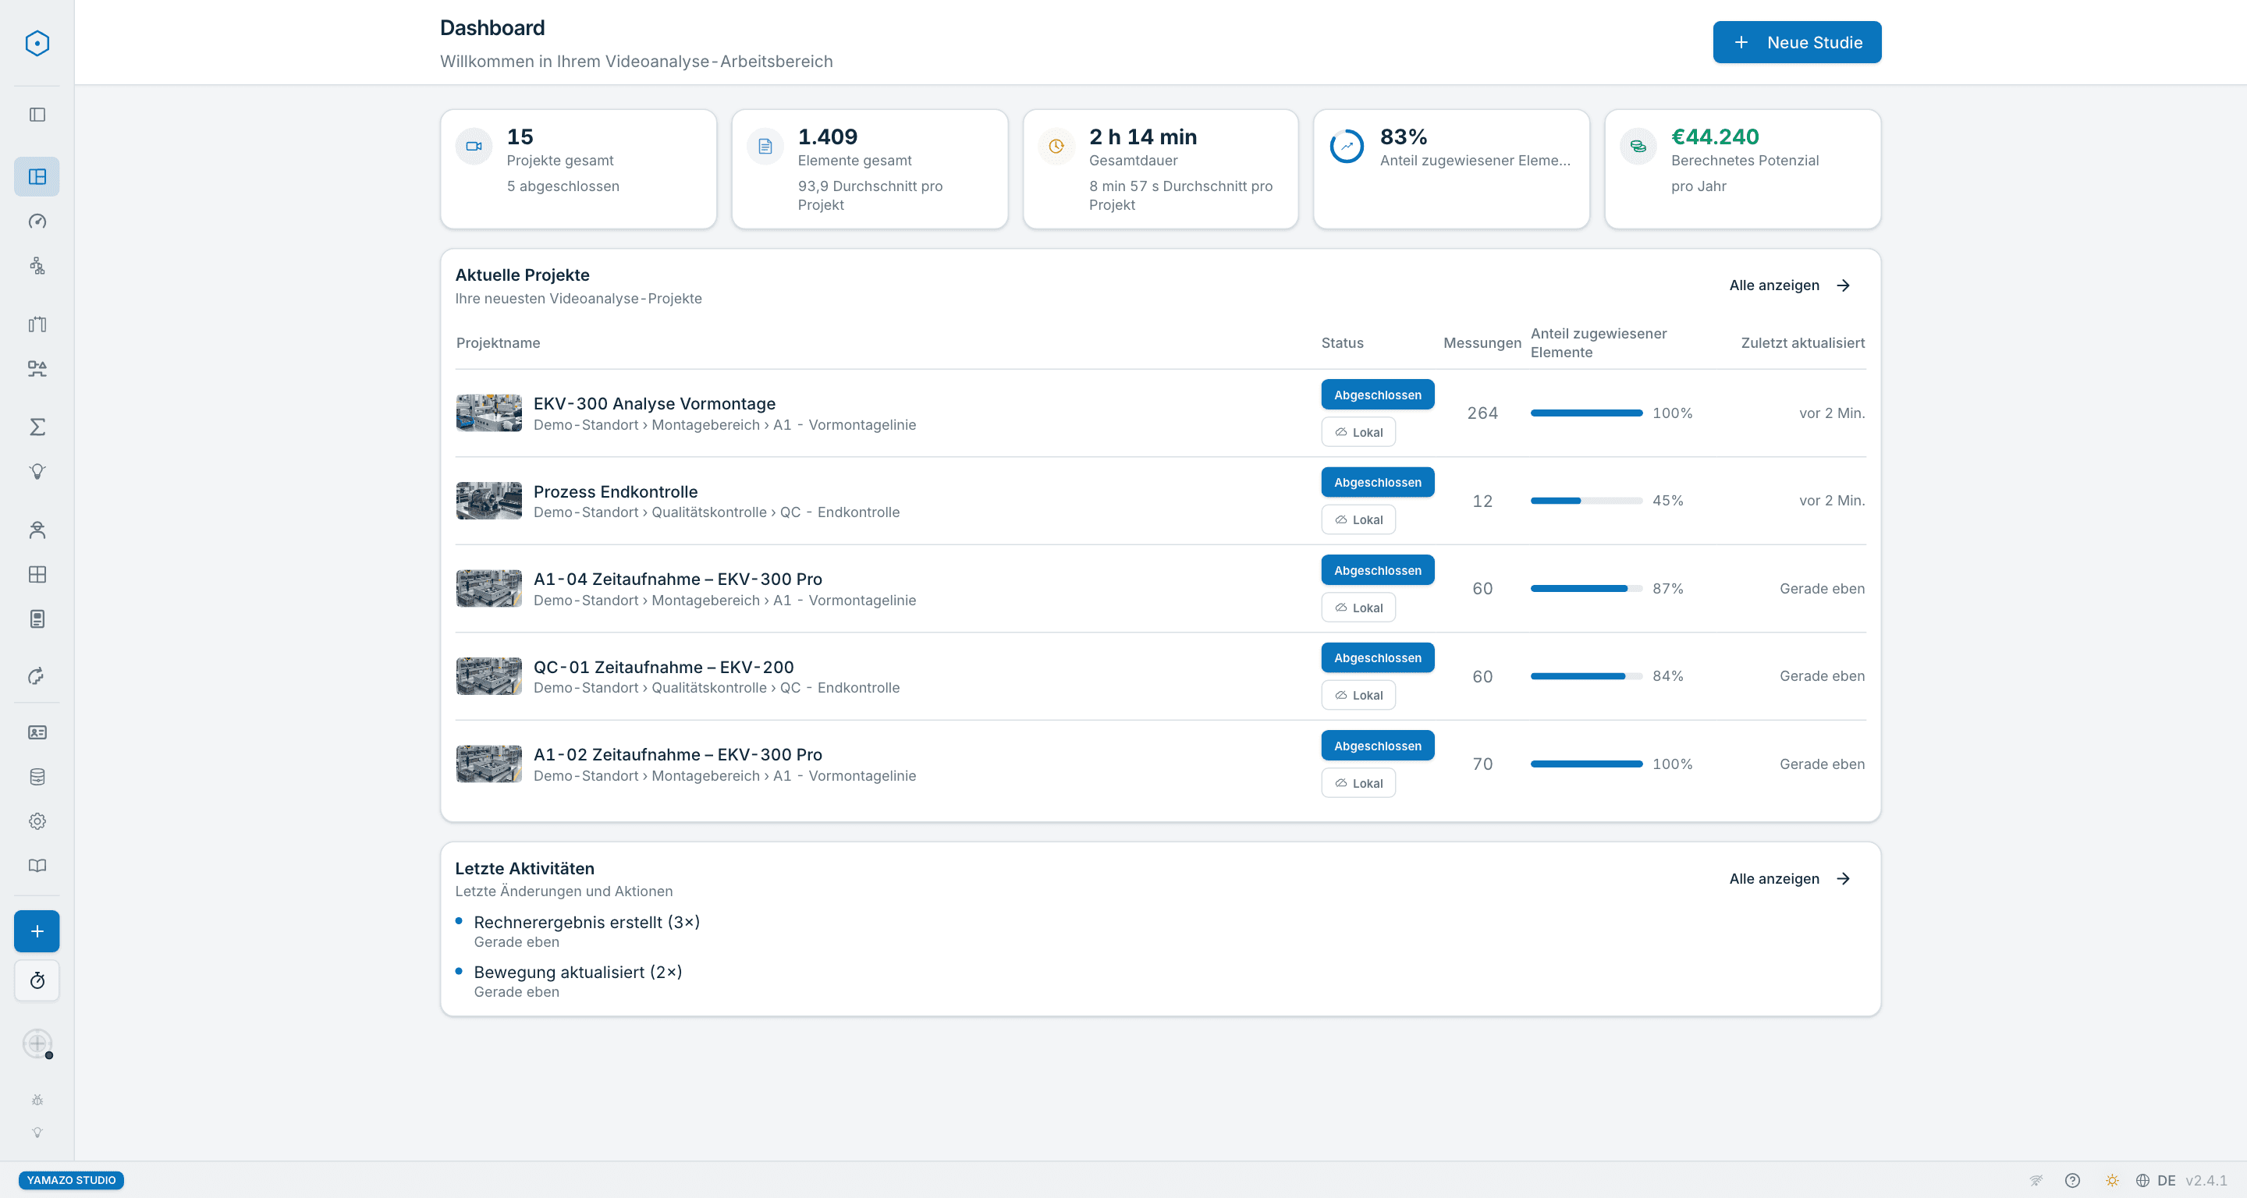This screenshot has height=1198, width=2247.
Task: Click the stopwatch timer button
Action: point(37,981)
